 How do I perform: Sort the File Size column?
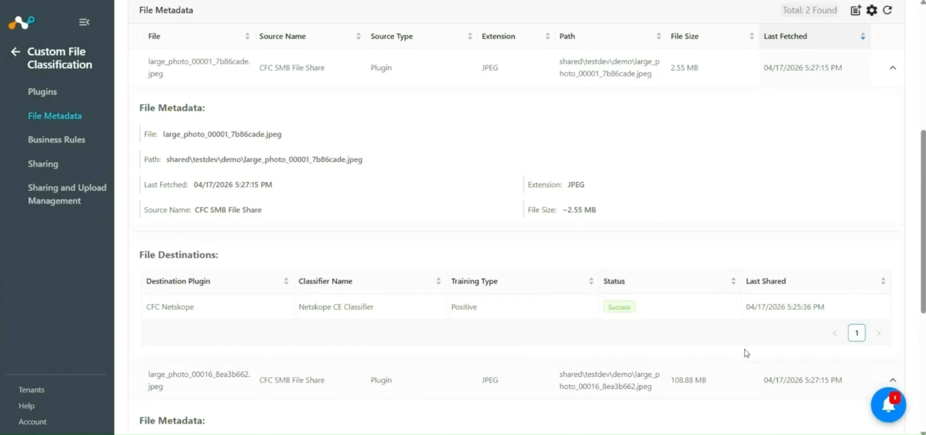click(751, 36)
